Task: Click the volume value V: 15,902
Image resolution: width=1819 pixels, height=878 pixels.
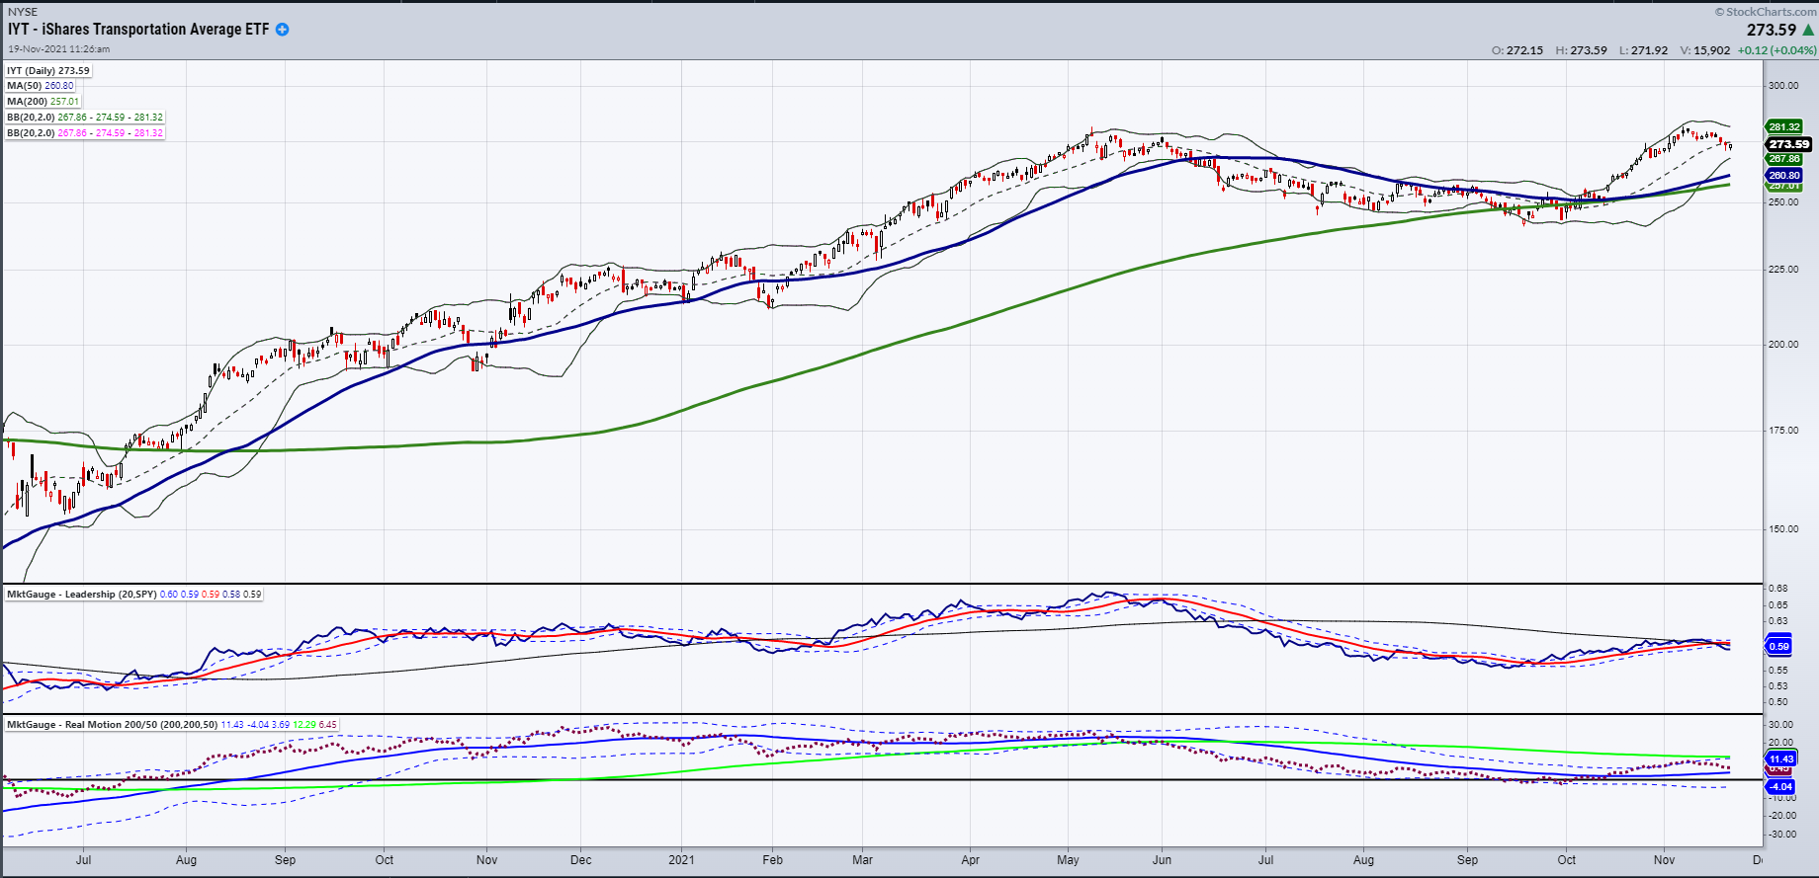Action: click(1705, 50)
